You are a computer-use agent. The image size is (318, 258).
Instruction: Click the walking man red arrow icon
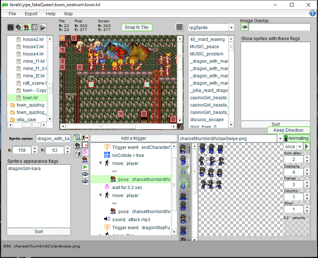pyautogui.click(x=85, y=138)
